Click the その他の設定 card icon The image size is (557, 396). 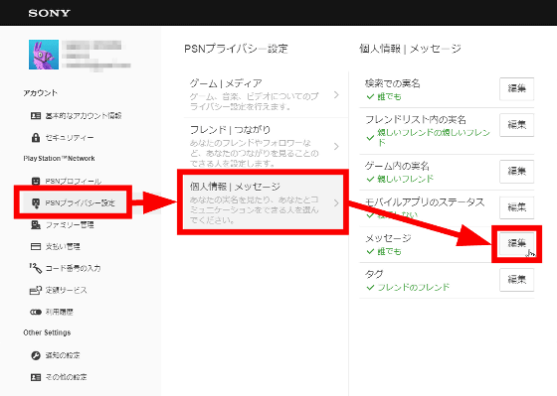tap(36, 377)
